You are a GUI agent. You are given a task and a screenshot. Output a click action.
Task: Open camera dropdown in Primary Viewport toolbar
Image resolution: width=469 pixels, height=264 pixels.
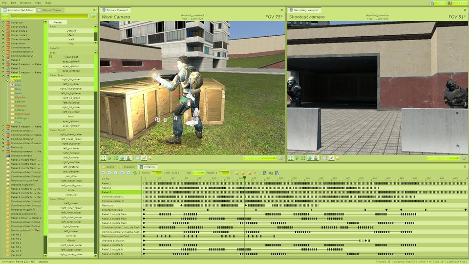coord(259,158)
